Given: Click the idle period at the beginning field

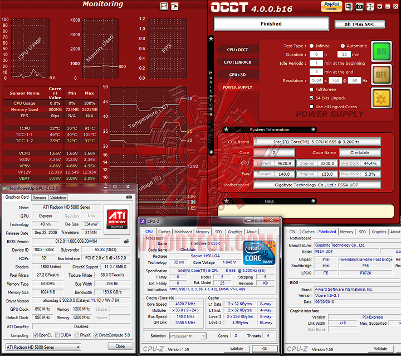Looking at the screenshot, I should point(316,63).
